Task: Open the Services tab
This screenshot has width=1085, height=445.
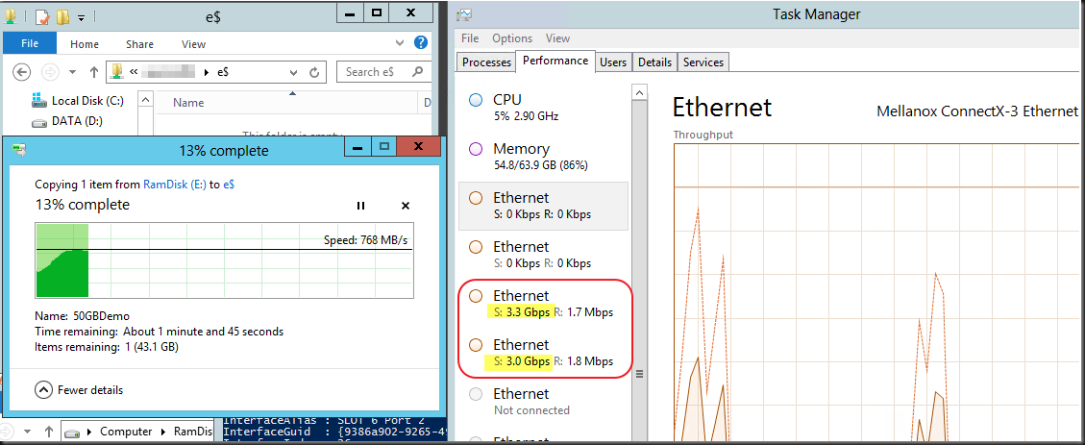Action: [703, 62]
